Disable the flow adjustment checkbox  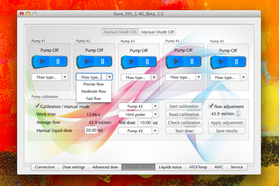(211, 106)
